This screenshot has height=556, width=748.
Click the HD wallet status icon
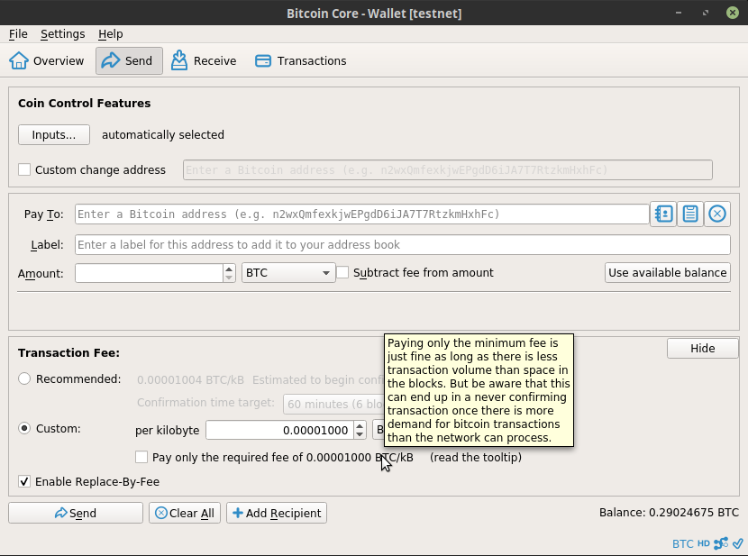coord(703,543)
